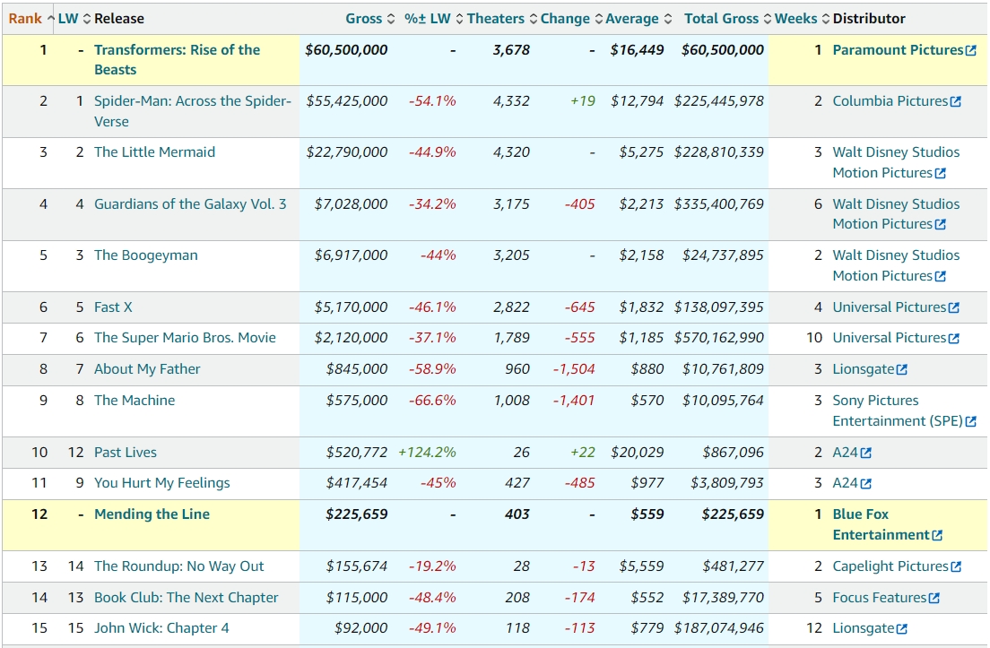Sort by %± LW column header
990x648 pixels.
(x=434, y=19)
